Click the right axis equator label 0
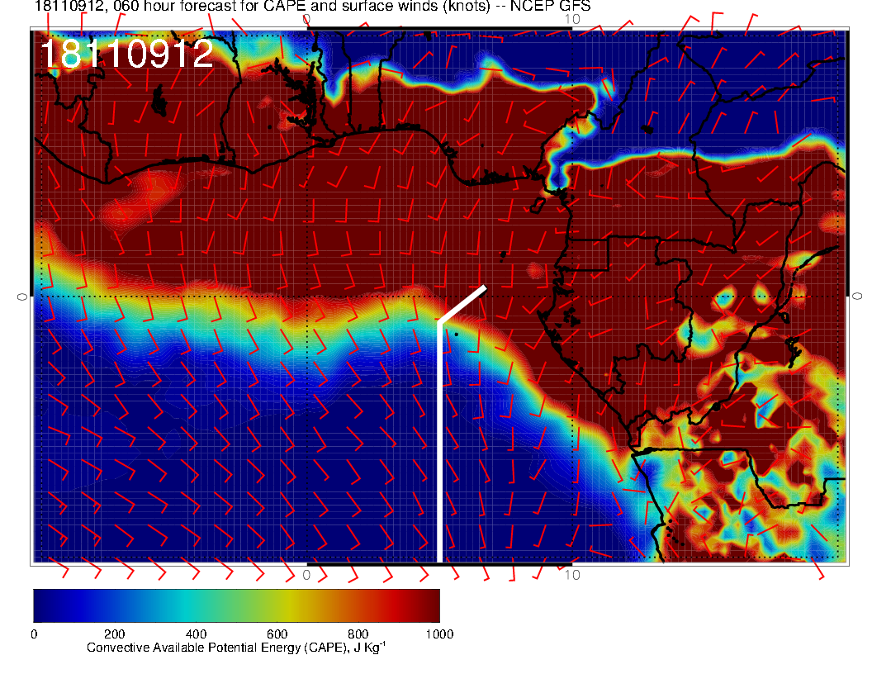Viewport: 872px width, 674px height. click(857, 296)
